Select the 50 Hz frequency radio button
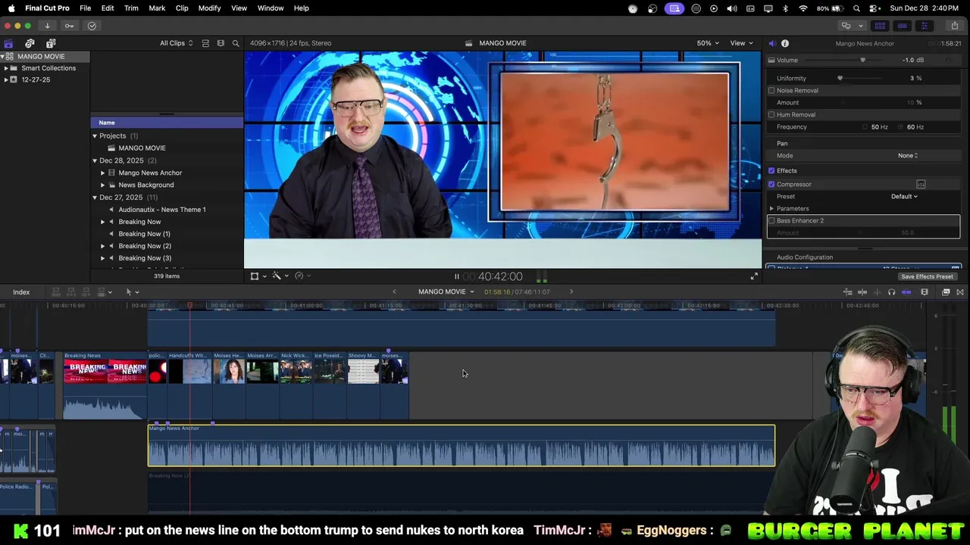 [x=865, y=127]
